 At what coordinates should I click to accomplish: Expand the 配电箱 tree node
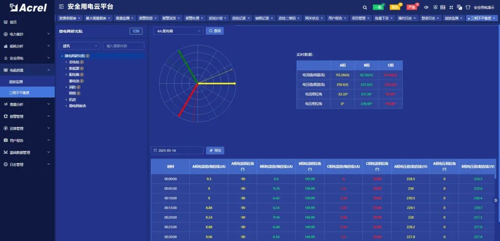(66, 74)
